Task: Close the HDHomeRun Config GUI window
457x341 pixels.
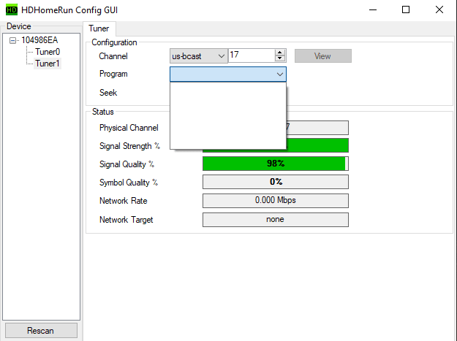Action: pyautogui.click(x=439, y=10)
